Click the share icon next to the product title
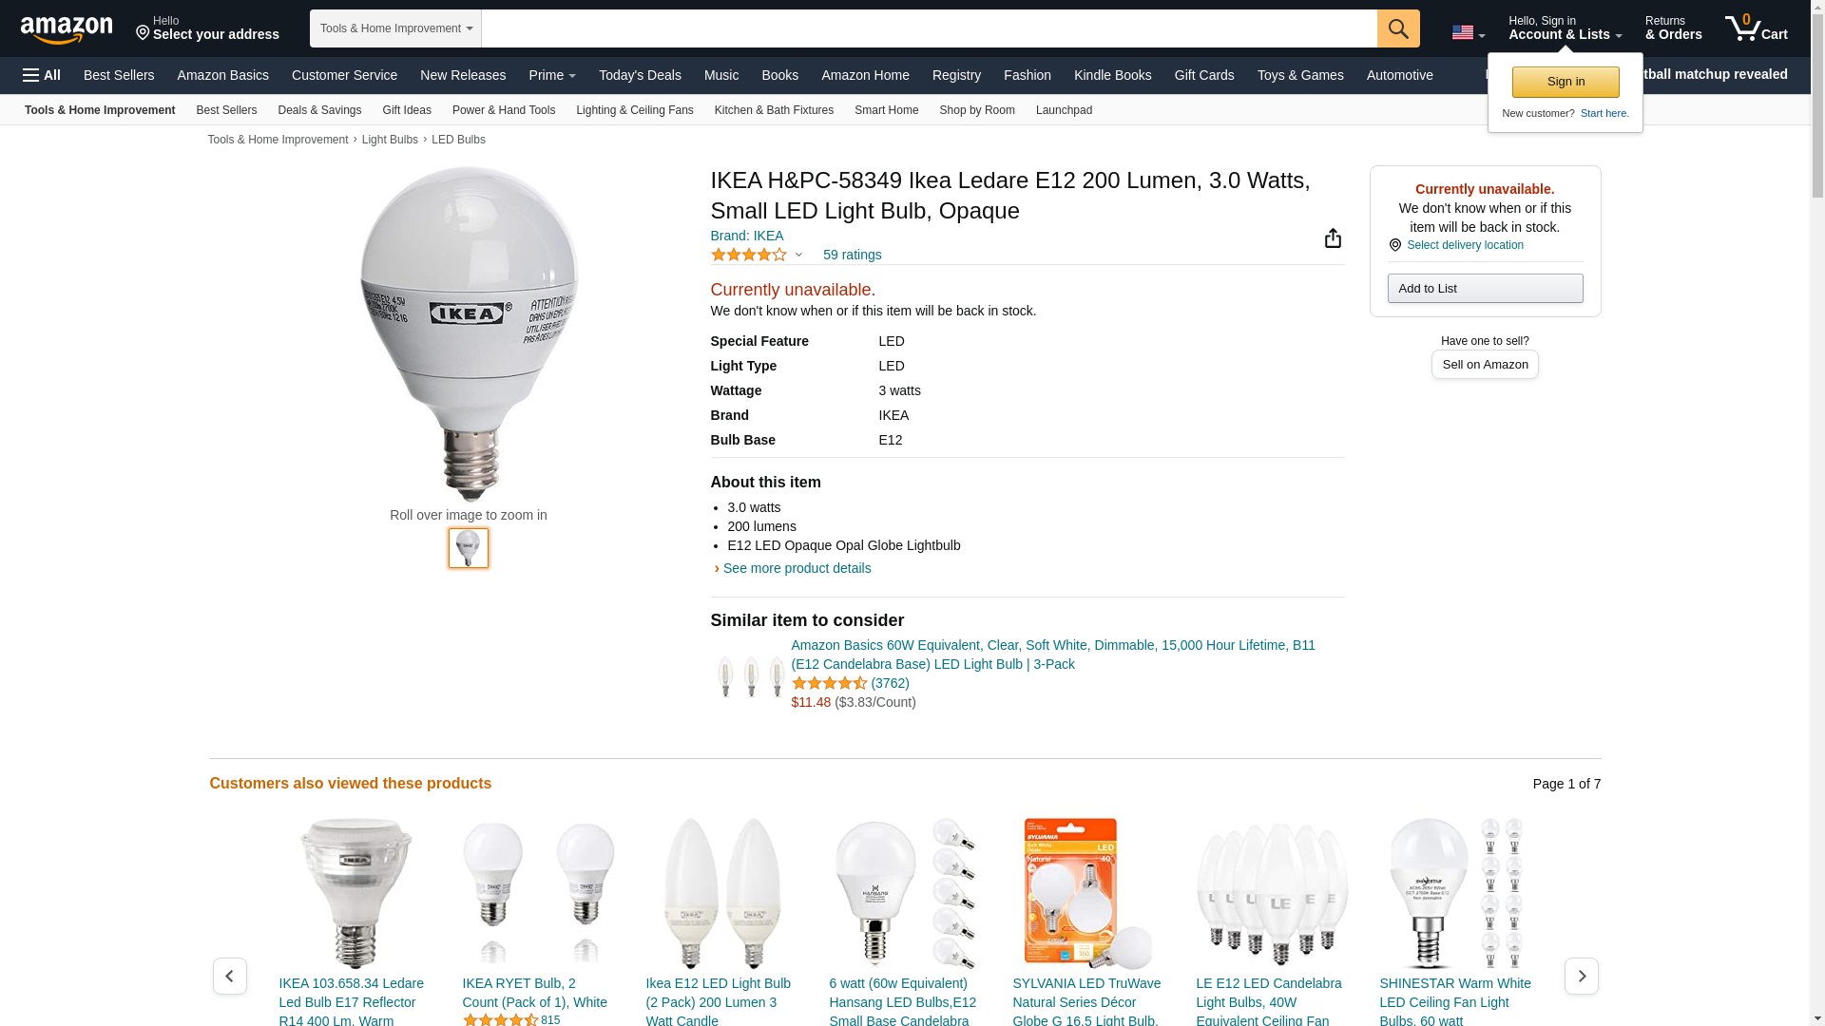Image resolution: width=1825 pixels, height=1026 pixels. 1333,237
